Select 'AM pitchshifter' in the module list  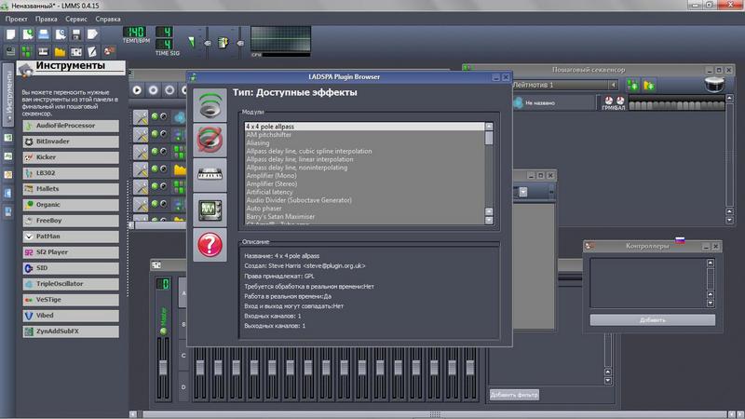(x=269, y=135)
